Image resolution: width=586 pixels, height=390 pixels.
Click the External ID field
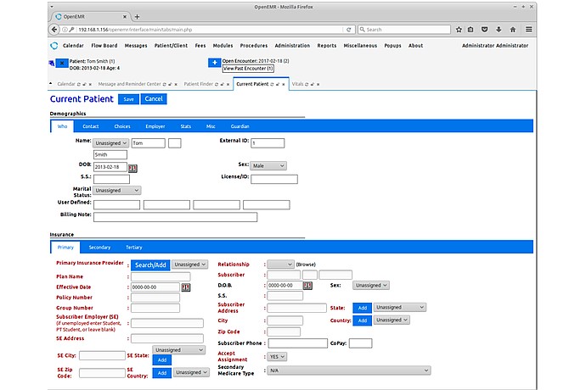point(268,143)
